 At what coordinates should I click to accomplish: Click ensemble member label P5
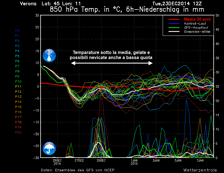[x=17, y=56]
